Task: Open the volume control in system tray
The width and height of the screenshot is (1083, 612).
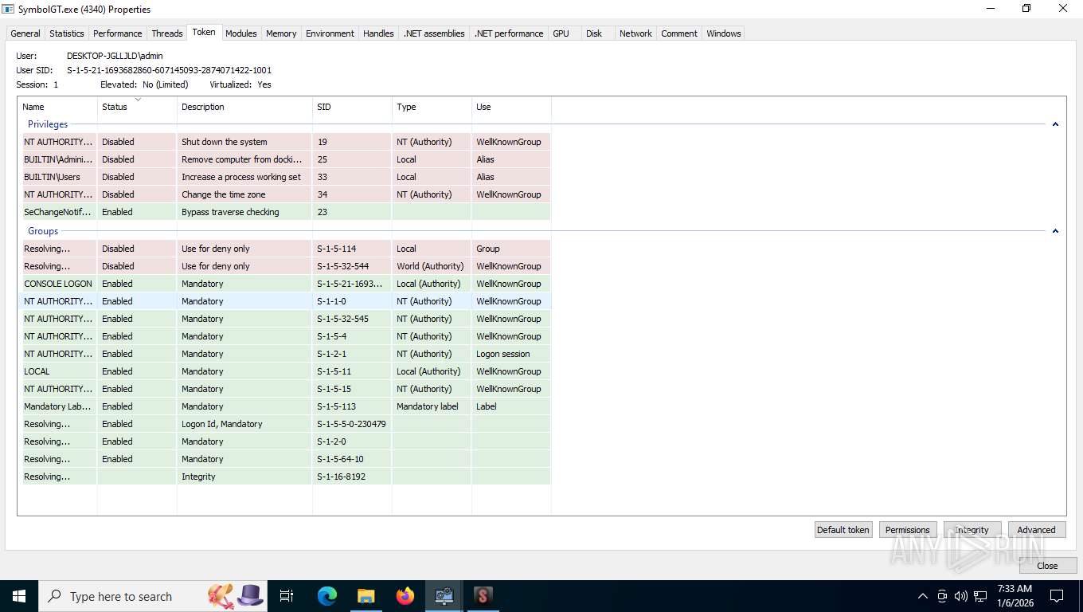Action: [961, 596]
